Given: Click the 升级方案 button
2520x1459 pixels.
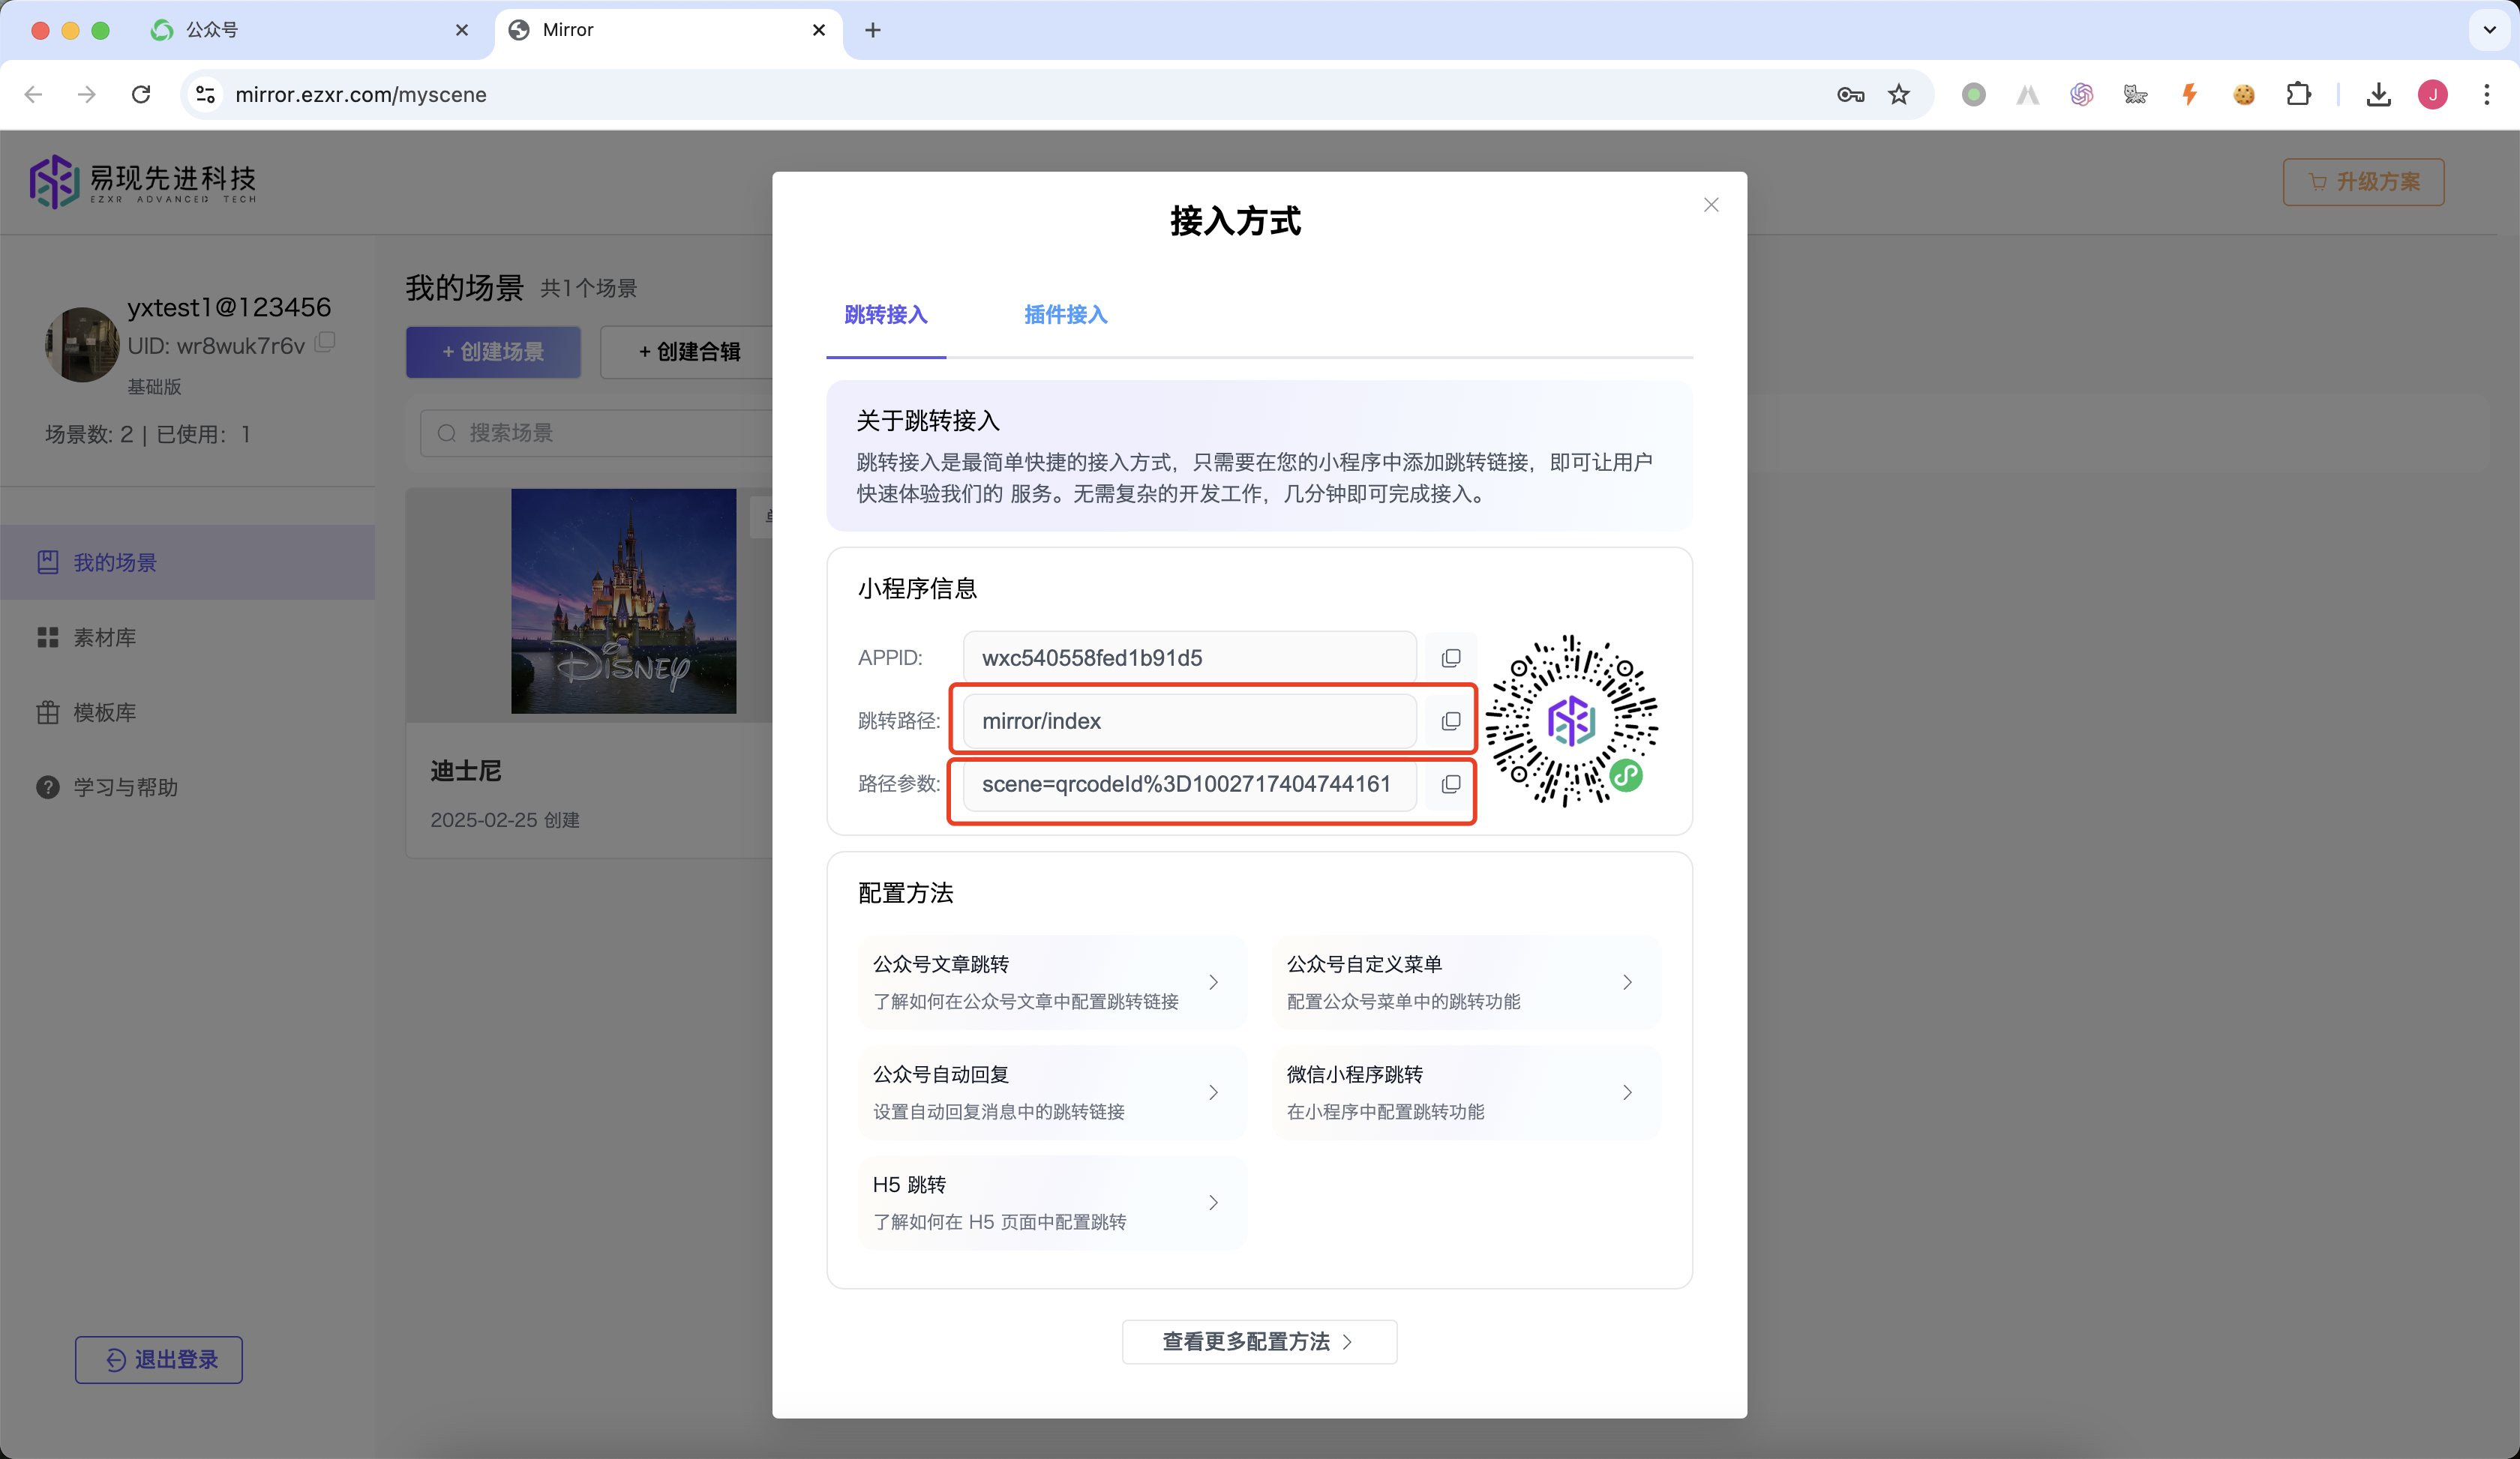Looking at the screenshot, I should pyautogui.click(x=2363, y=182).
